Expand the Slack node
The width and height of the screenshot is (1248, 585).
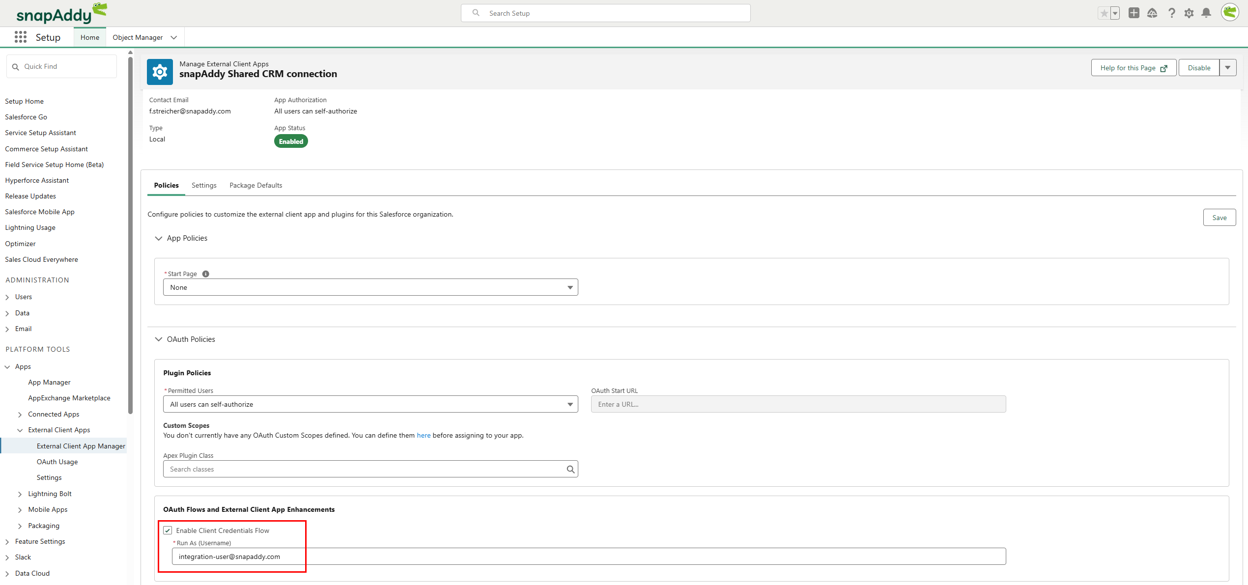[x=7, y=557]
